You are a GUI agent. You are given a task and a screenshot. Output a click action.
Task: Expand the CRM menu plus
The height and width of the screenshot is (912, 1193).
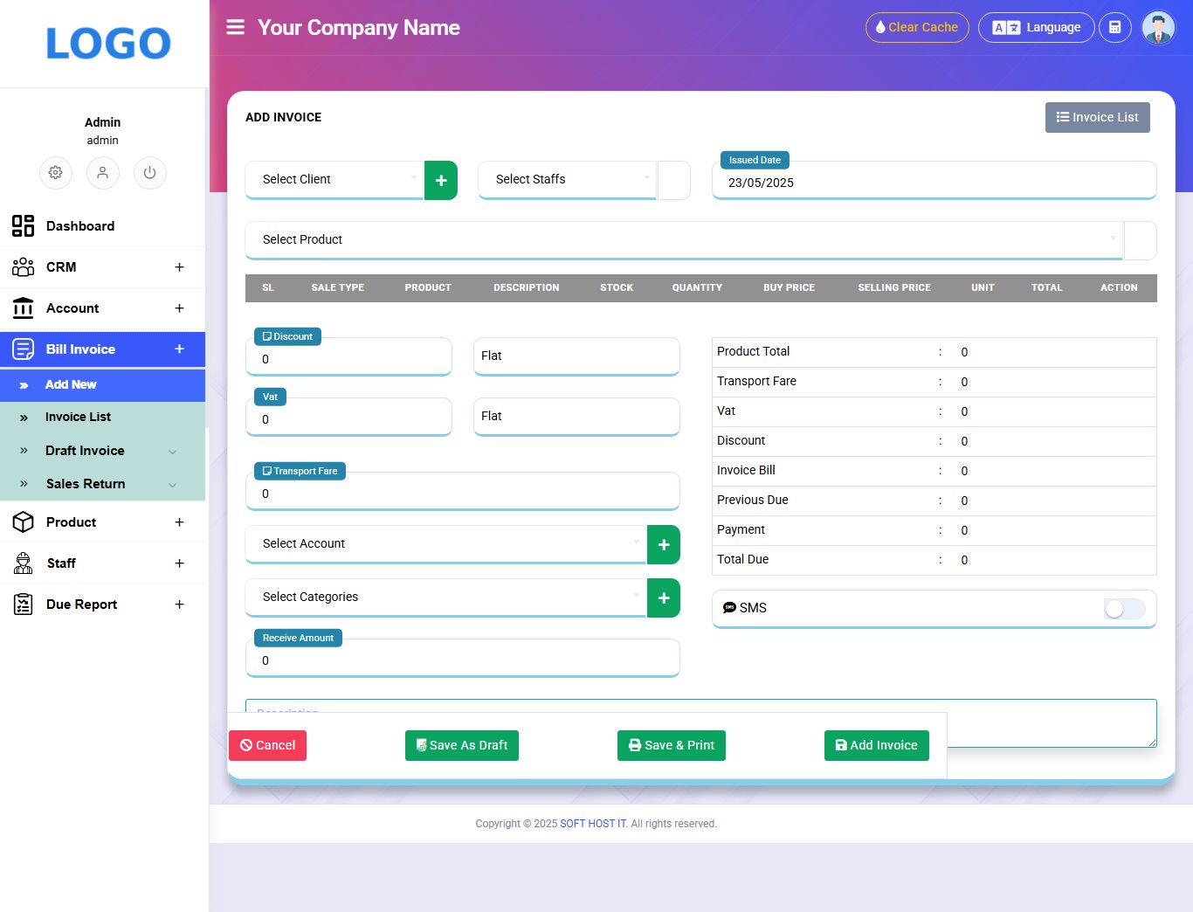point(179,267)
